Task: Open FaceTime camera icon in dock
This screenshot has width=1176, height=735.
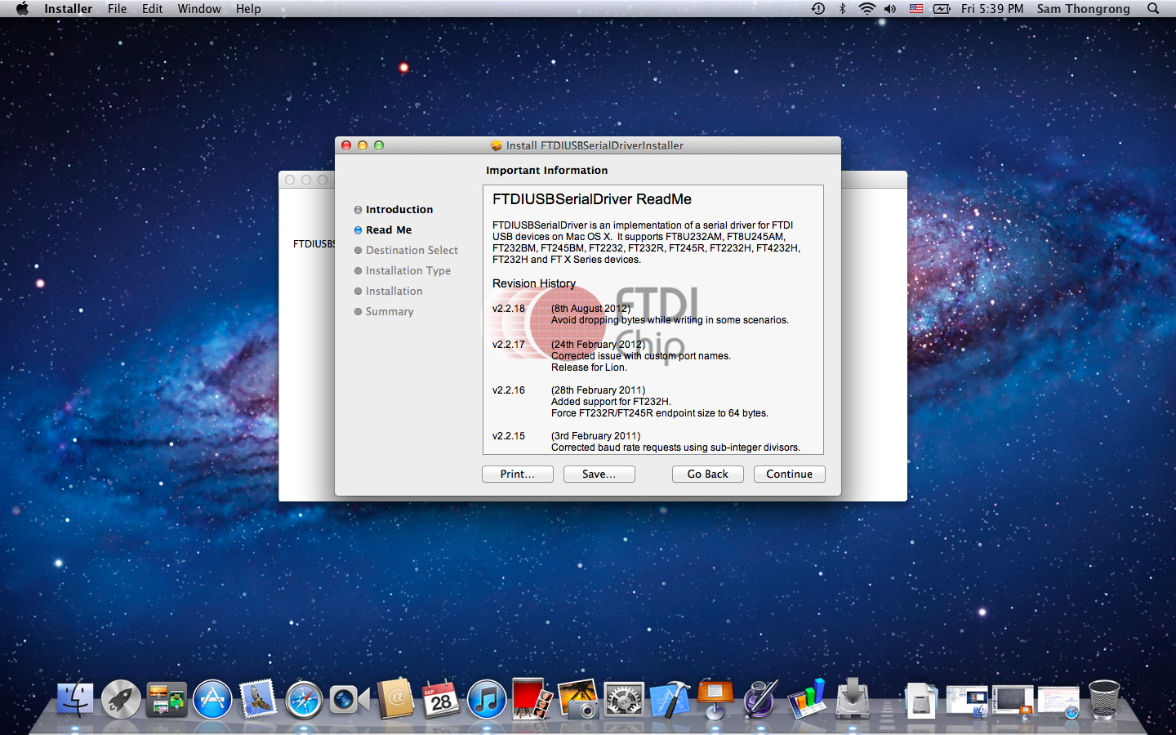Action: click(x=350, y=700)
